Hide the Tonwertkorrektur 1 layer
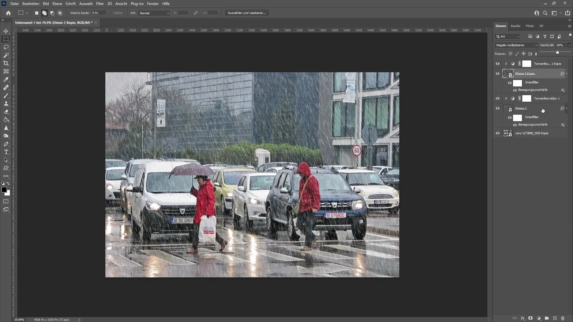This screenshot has height=322, width=573. tap(497, 98)
